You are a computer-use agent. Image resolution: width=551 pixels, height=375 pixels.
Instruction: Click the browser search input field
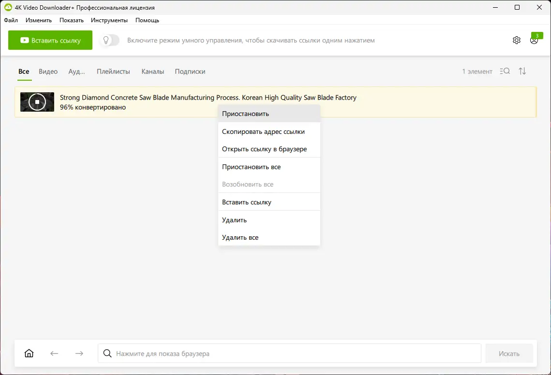[290, 353]
